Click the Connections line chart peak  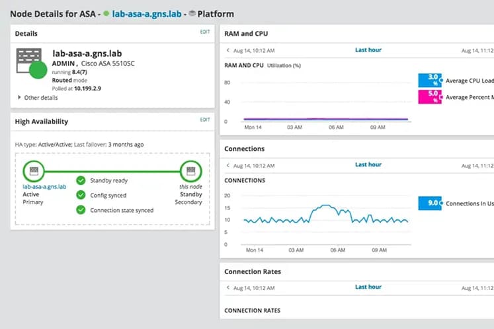coord(326,205)
